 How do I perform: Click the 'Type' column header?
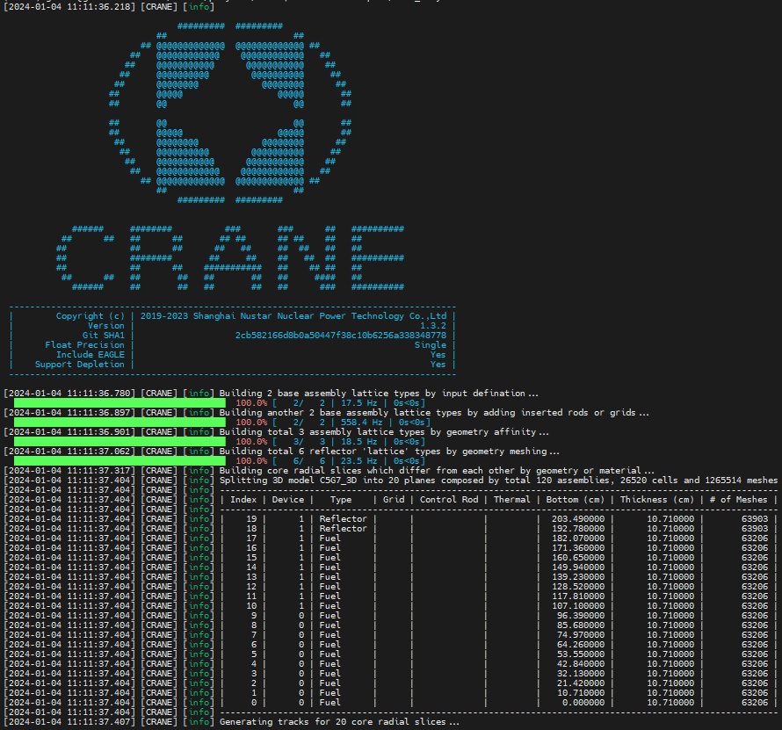click(x=341, y=500)
